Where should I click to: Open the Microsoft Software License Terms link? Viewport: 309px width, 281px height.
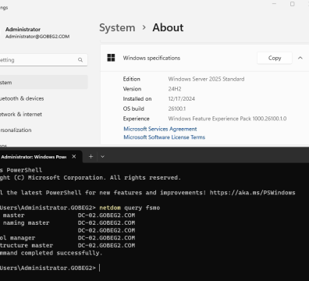pos(165,137)
